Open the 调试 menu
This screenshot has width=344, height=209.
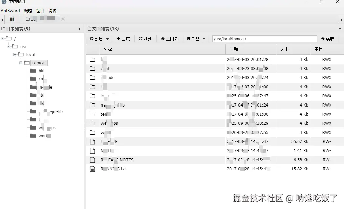tap(52, 11)
